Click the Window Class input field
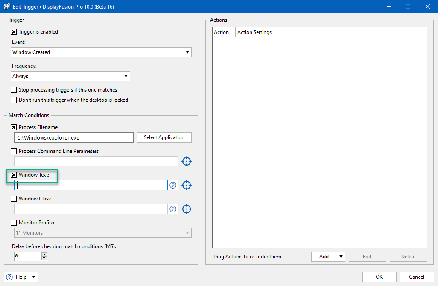 click(91, 209)
